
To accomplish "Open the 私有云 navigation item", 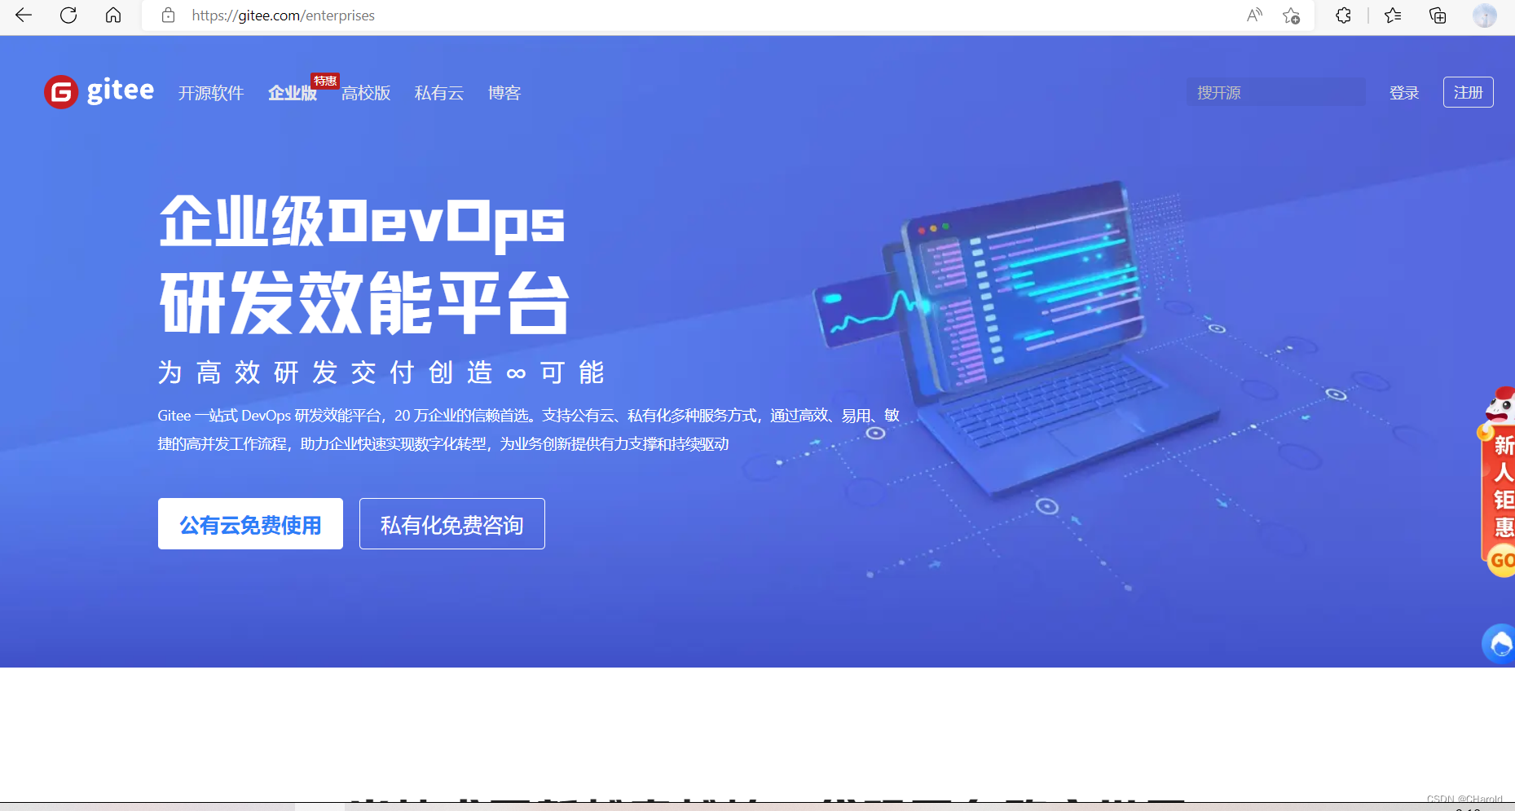I will coord(439,93).
